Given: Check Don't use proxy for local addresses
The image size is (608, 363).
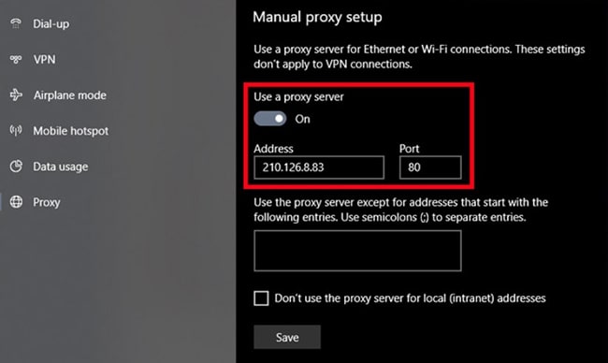Looking at the screenshot, I should 261,298.
